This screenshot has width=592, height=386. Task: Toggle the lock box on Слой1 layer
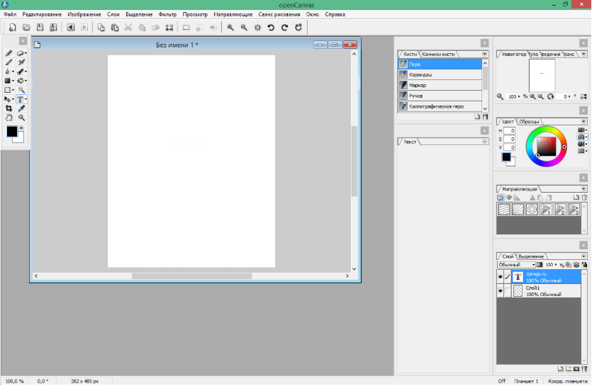pyautogui.click(x=508, y=290)
